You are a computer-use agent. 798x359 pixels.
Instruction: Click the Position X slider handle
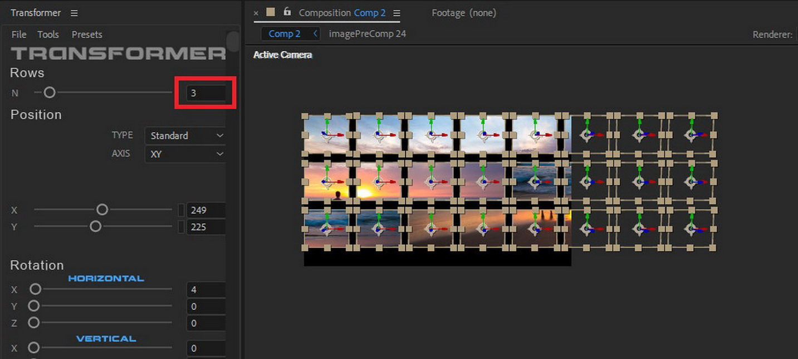click(x=102, y=210)
